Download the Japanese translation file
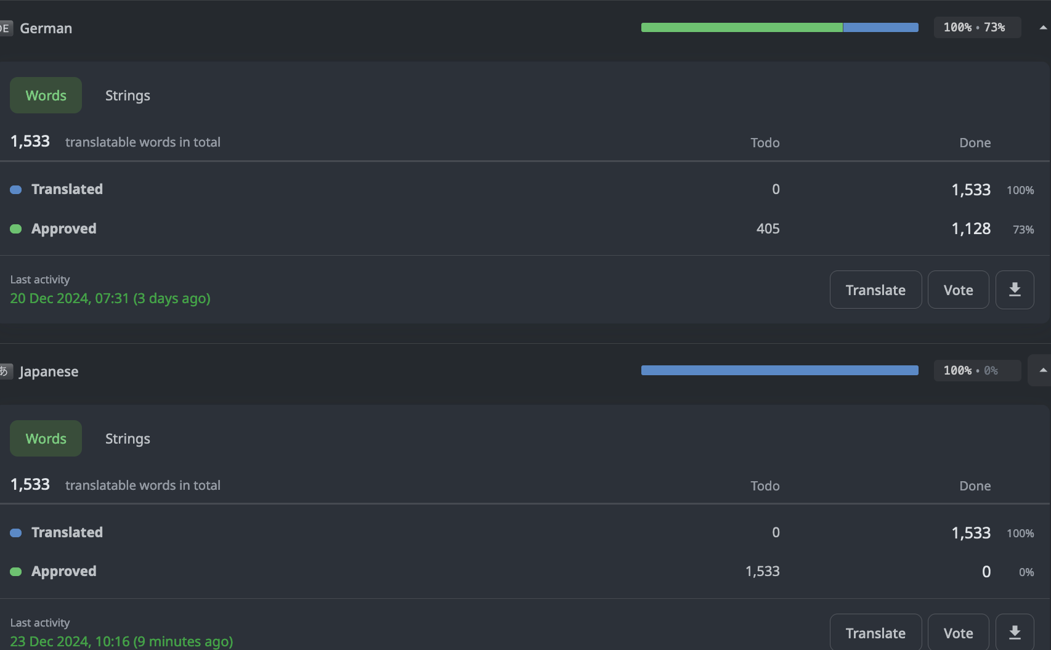 pyautogui.click(x=1014, y=632)
